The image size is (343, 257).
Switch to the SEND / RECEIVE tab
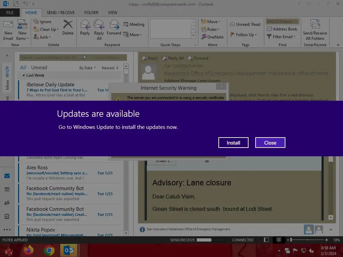pos(61,13)
